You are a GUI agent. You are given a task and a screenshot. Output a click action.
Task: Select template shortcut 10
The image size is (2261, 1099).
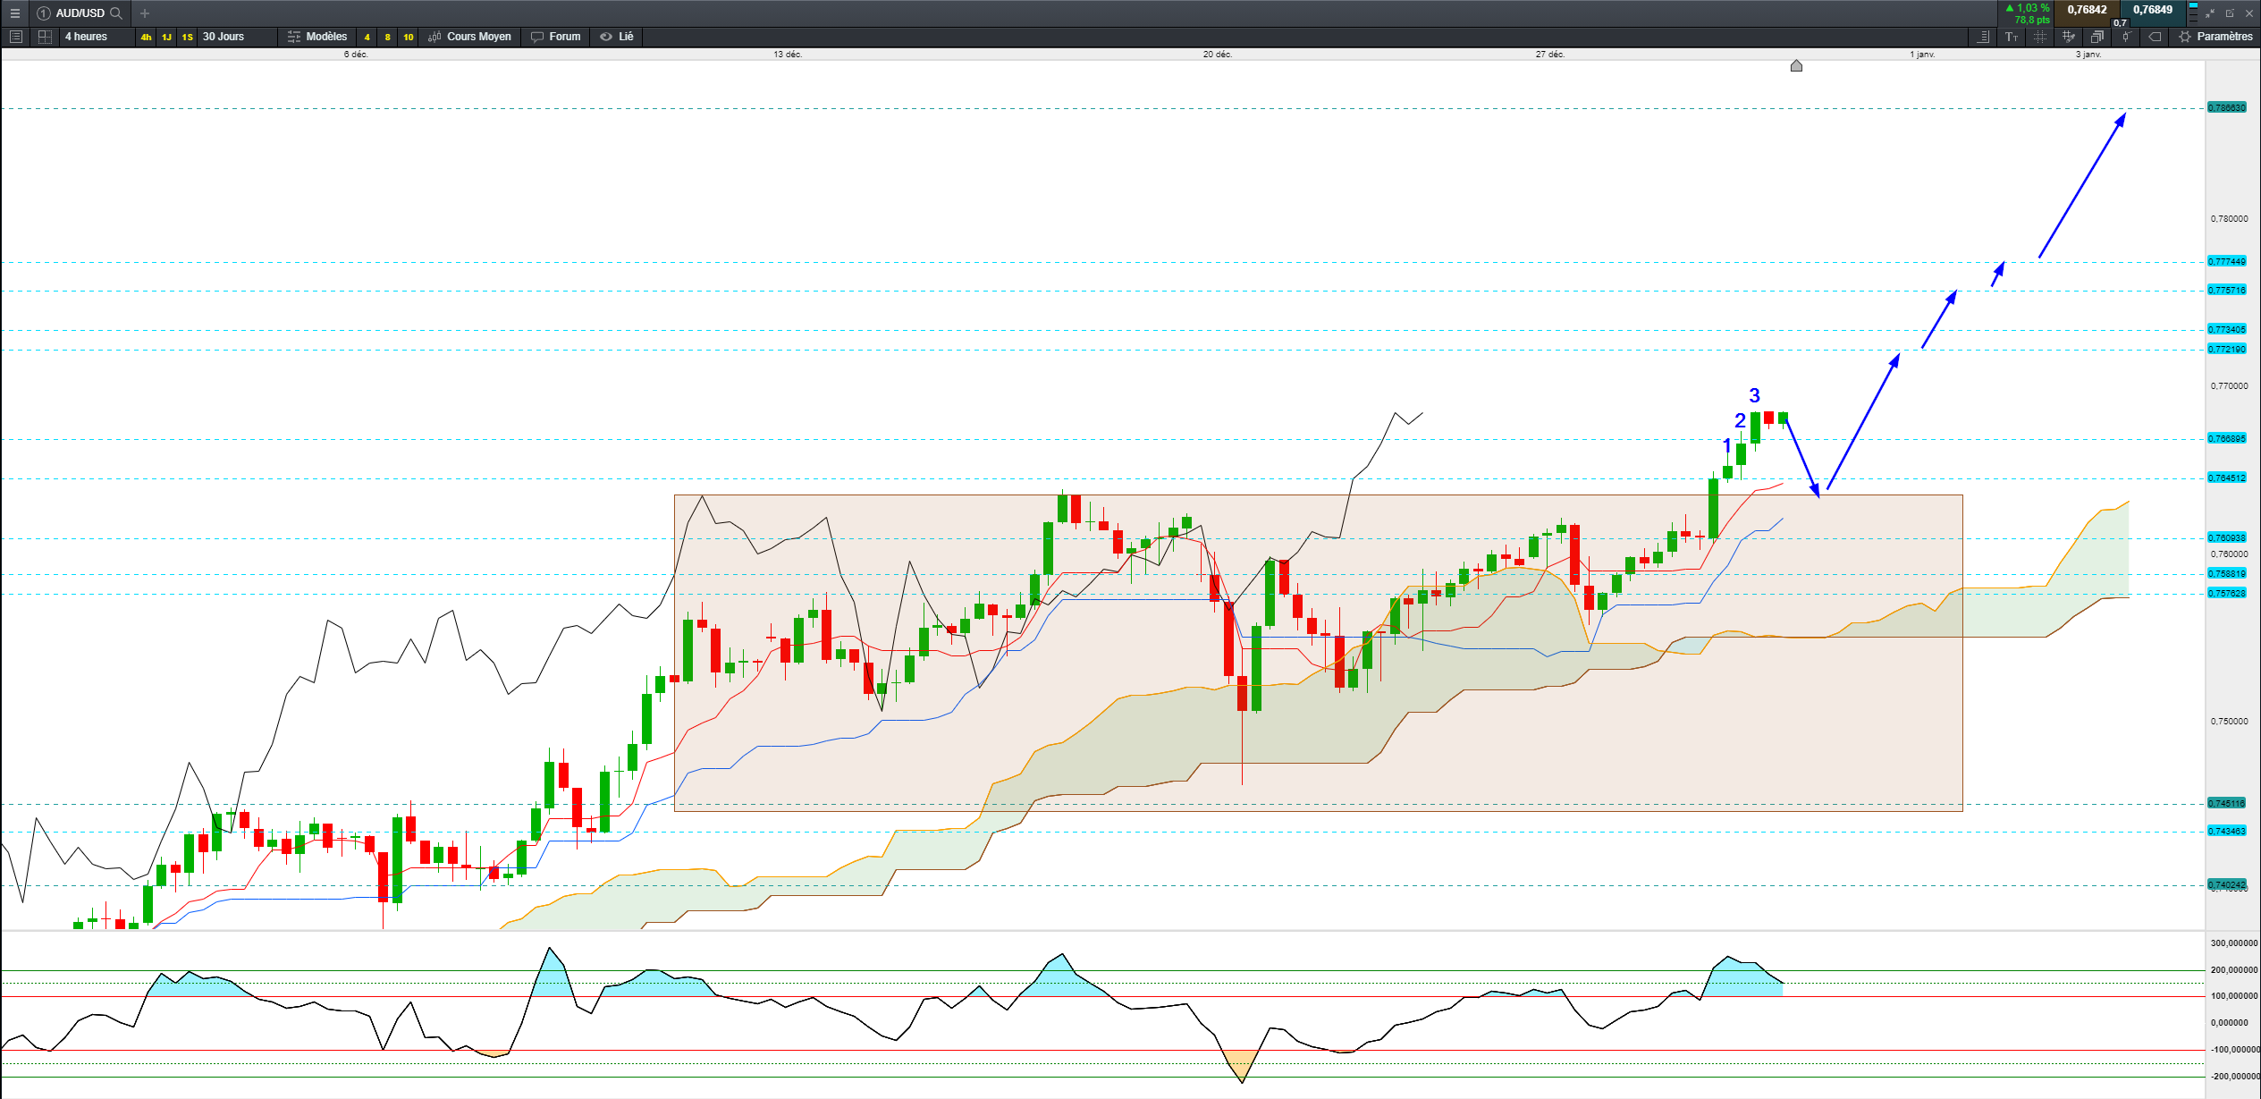(x=409, y=37)
